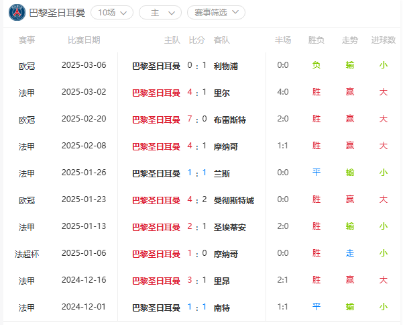
Task: Click the Paris Saint-Germain club logo
Action: coord(17,12)
